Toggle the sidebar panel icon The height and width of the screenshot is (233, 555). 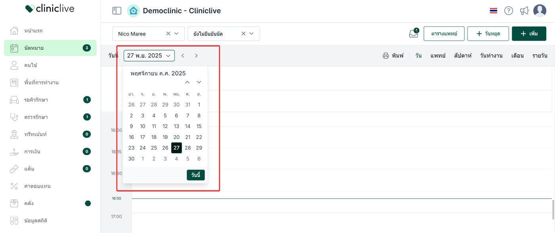[x=117, y=11]
